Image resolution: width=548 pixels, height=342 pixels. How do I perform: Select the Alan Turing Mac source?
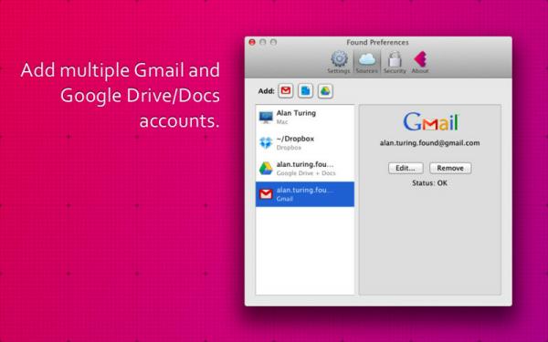pos(305,118)
